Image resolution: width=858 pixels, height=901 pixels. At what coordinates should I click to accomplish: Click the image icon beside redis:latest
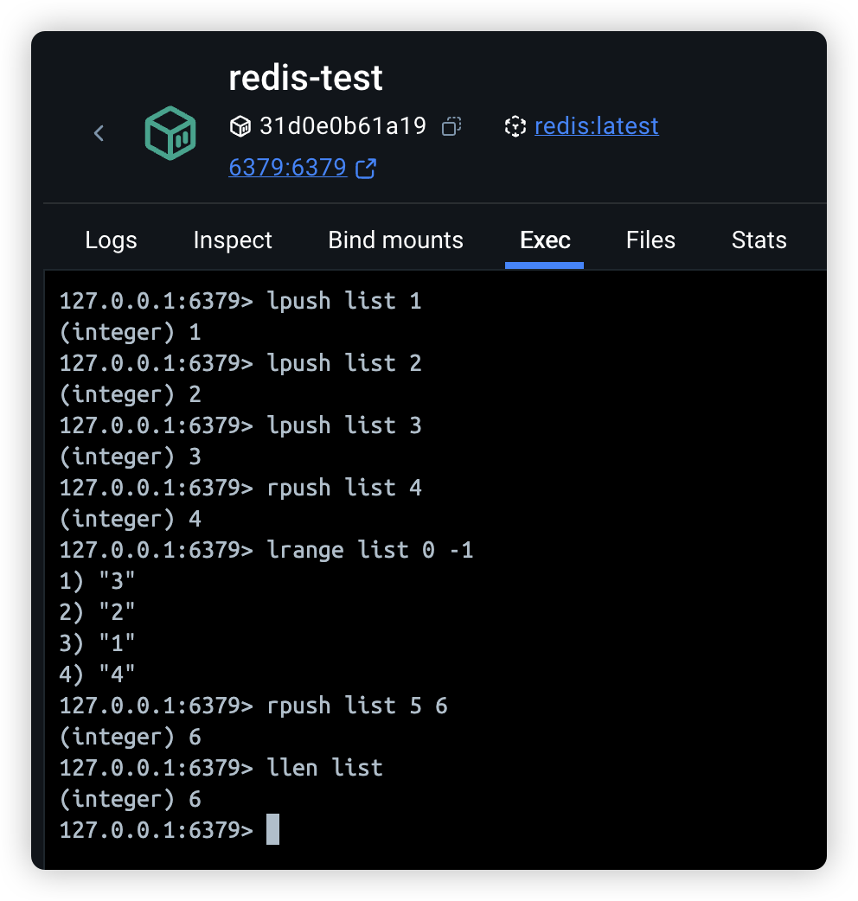(515, 127)
